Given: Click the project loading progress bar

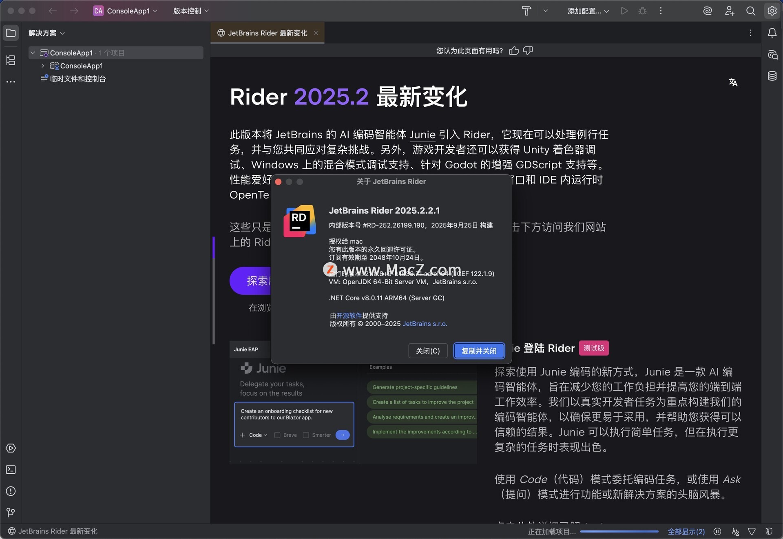Looking at the screenshot, I should pos(619,532).
